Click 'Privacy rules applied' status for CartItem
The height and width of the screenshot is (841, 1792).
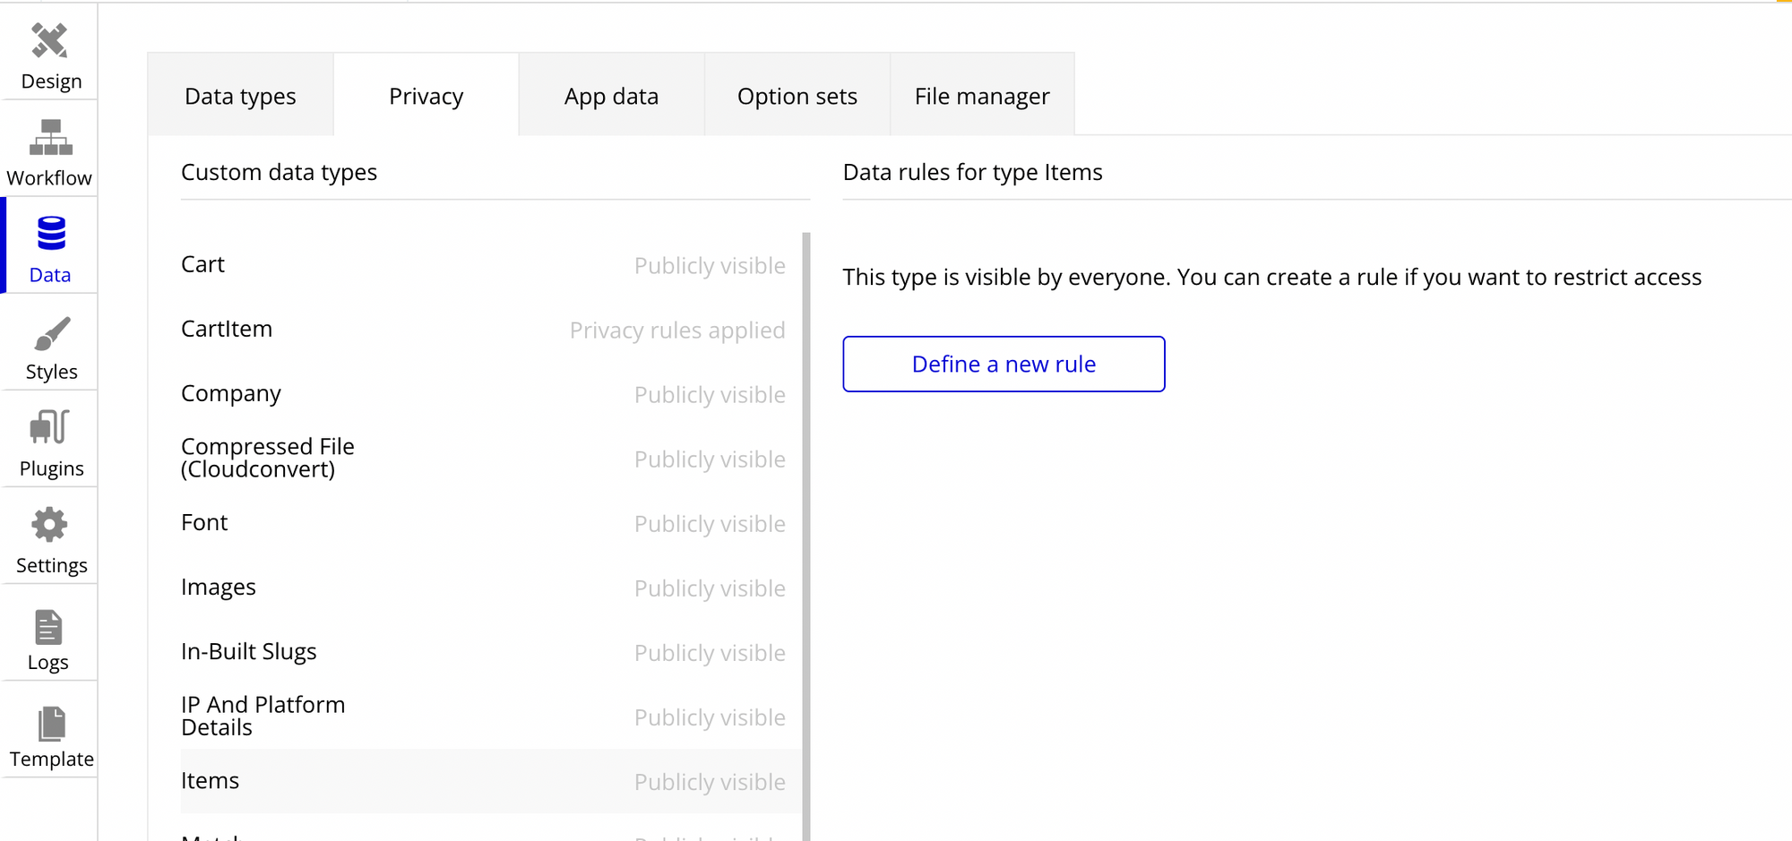point(677,330)
